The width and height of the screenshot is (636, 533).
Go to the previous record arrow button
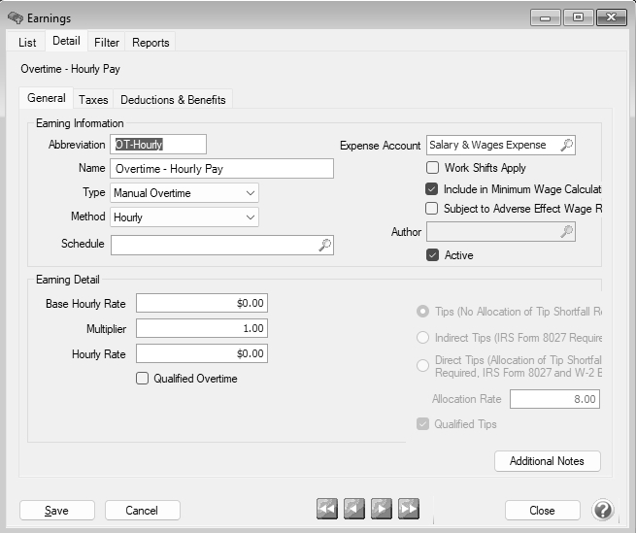[x=354, y=509]
